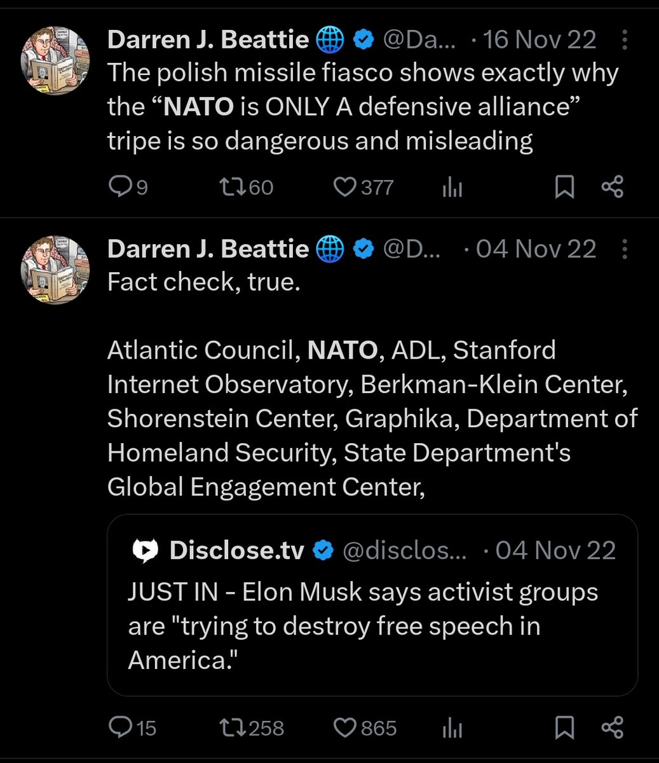Open the 04 Nov 22 timestamp of the Fact check tweet

point(536,249)
